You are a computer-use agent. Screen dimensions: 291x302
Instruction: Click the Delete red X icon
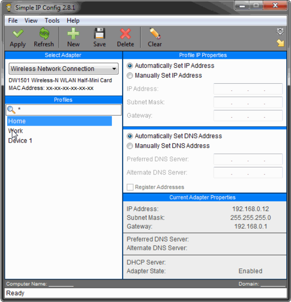tap(126, 34)
